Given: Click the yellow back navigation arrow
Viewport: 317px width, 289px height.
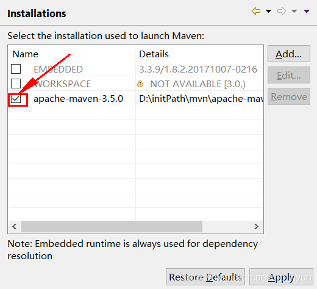Looking at the screenshot, I should [x=256, y=11].
